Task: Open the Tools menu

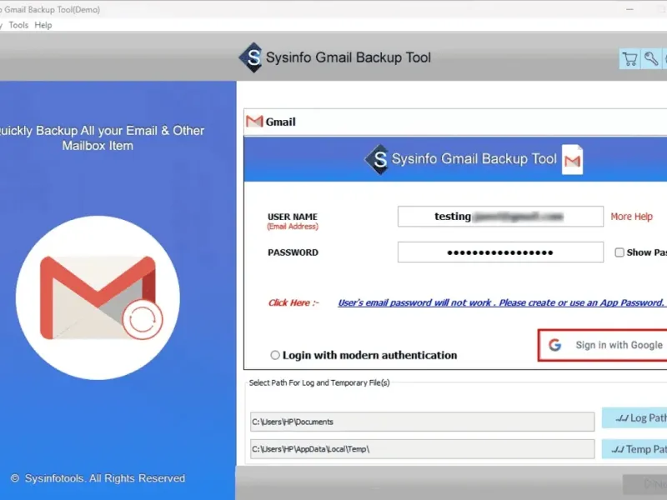Action: 18,25
